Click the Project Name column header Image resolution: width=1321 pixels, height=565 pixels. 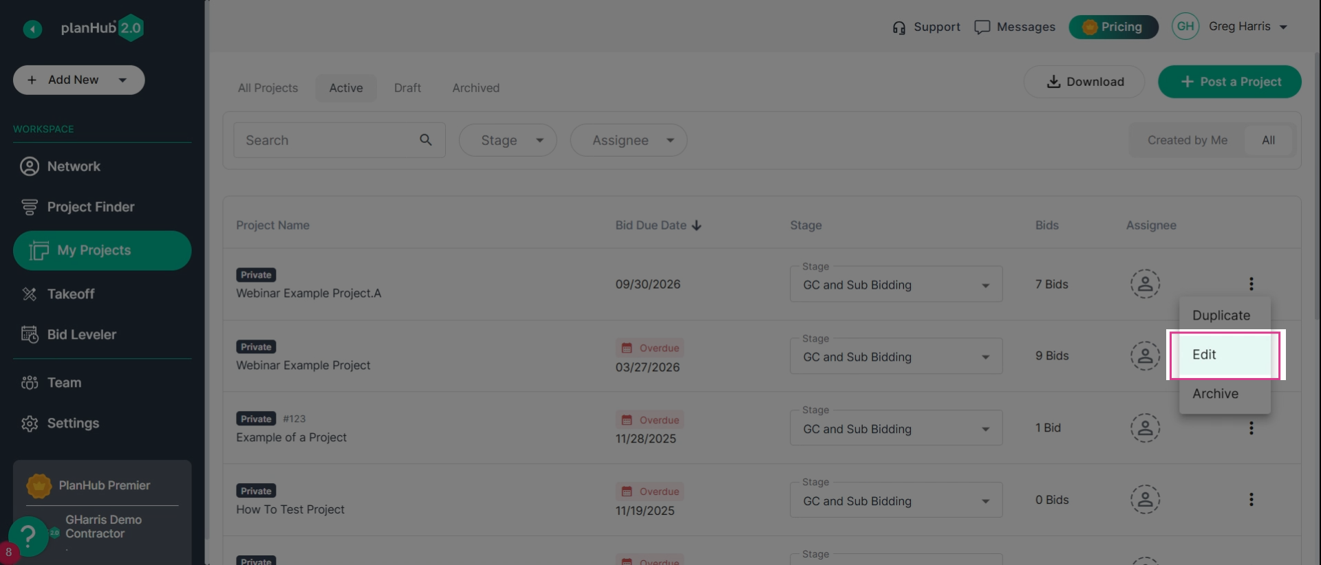click(x=272, y=225)
